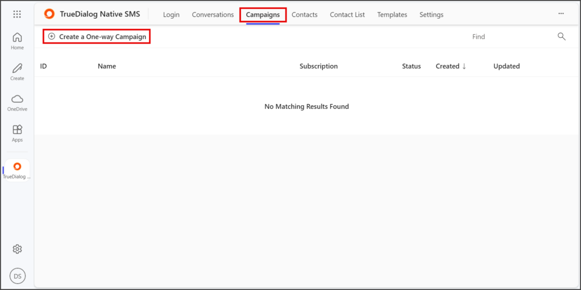Select the Campaigns tab
The height and width of the screenshot is (290, 581).
[x=263, y=15]
